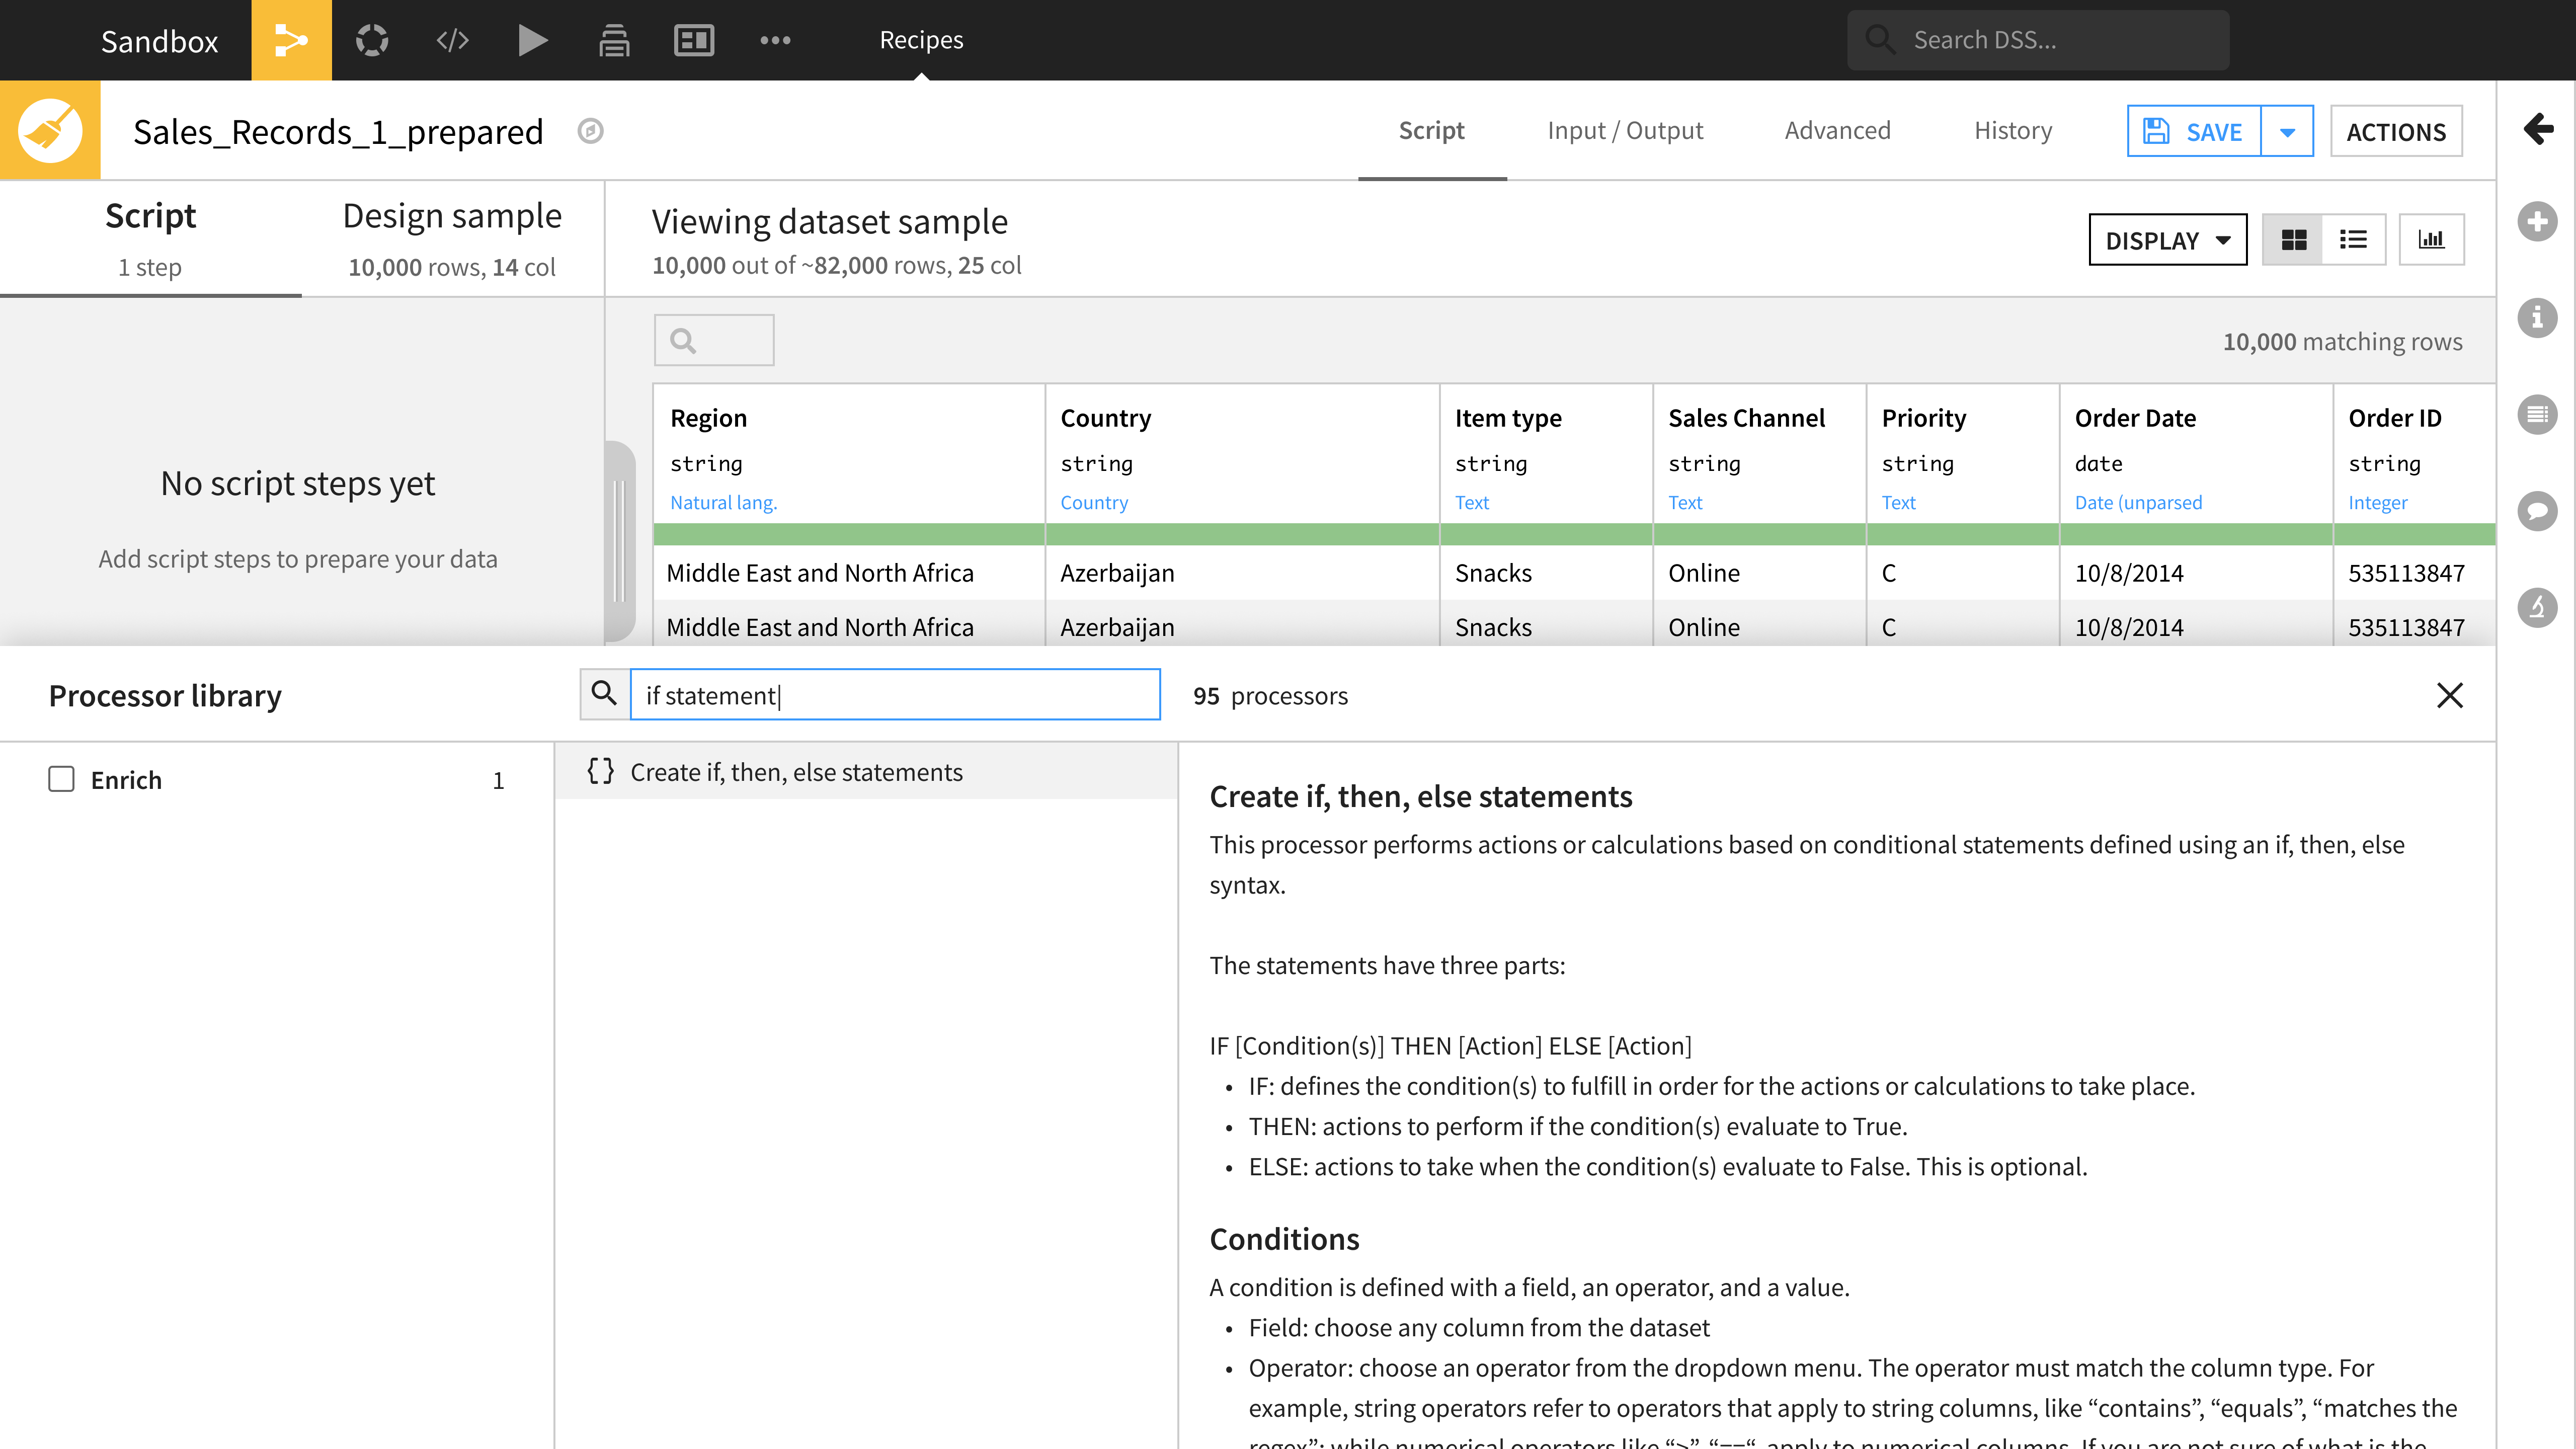The image size is (2576, 1449).
Task: Open the dashboards icon
Action: pos(694,40)
